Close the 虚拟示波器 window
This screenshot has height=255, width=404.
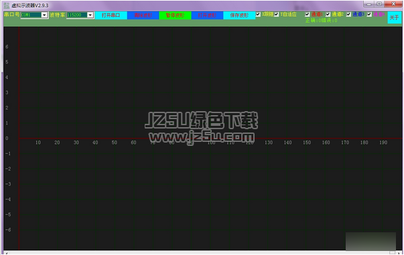pyautogui.click(x=393, y=4)
